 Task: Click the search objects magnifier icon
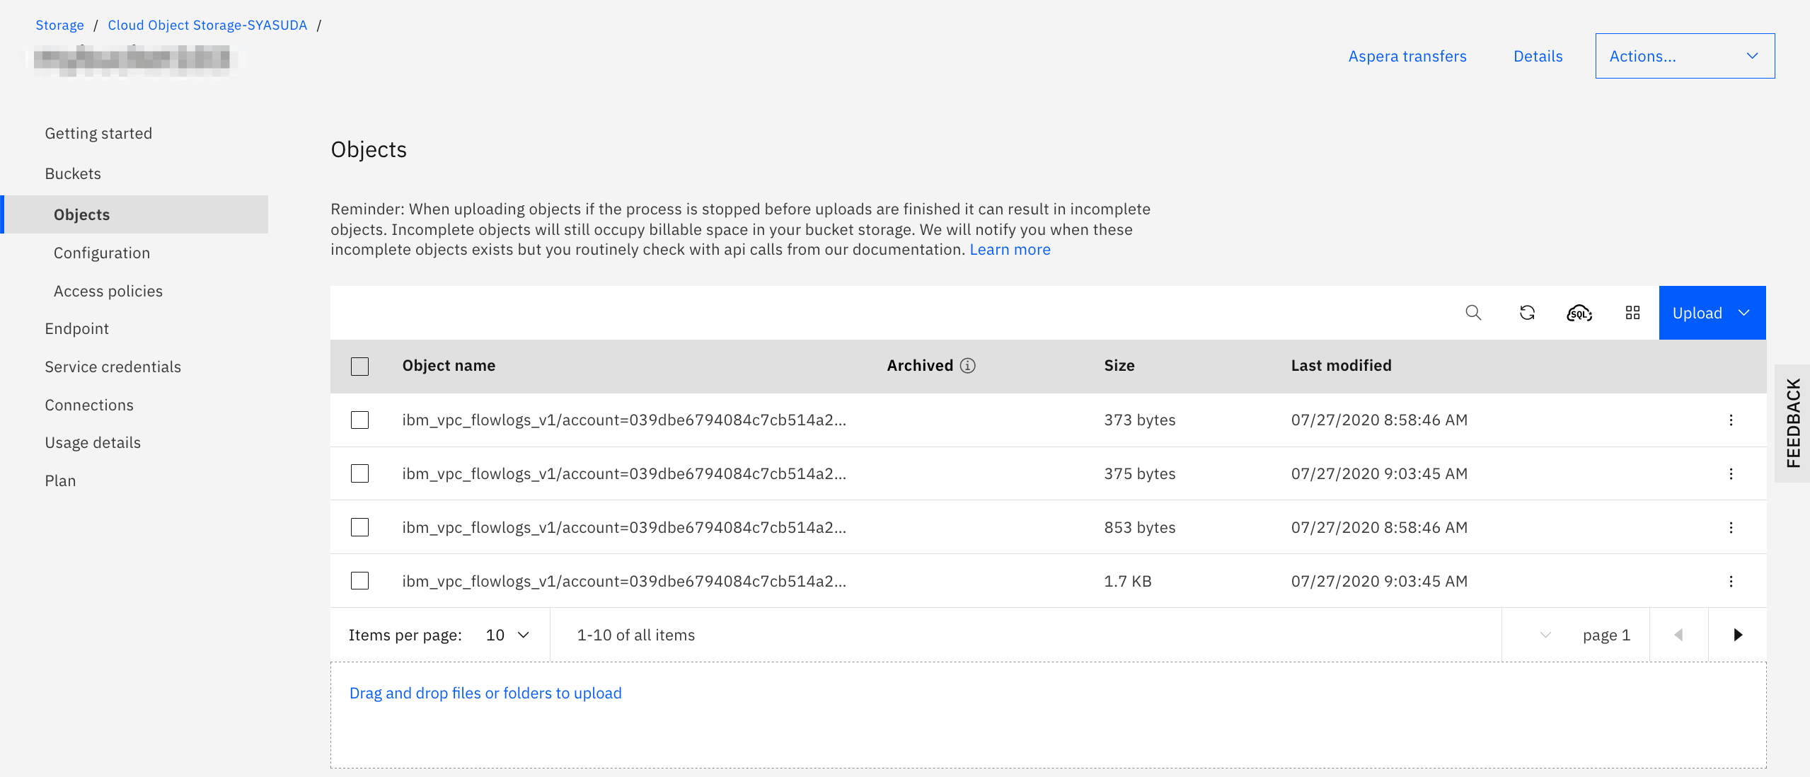[1473, 313]
